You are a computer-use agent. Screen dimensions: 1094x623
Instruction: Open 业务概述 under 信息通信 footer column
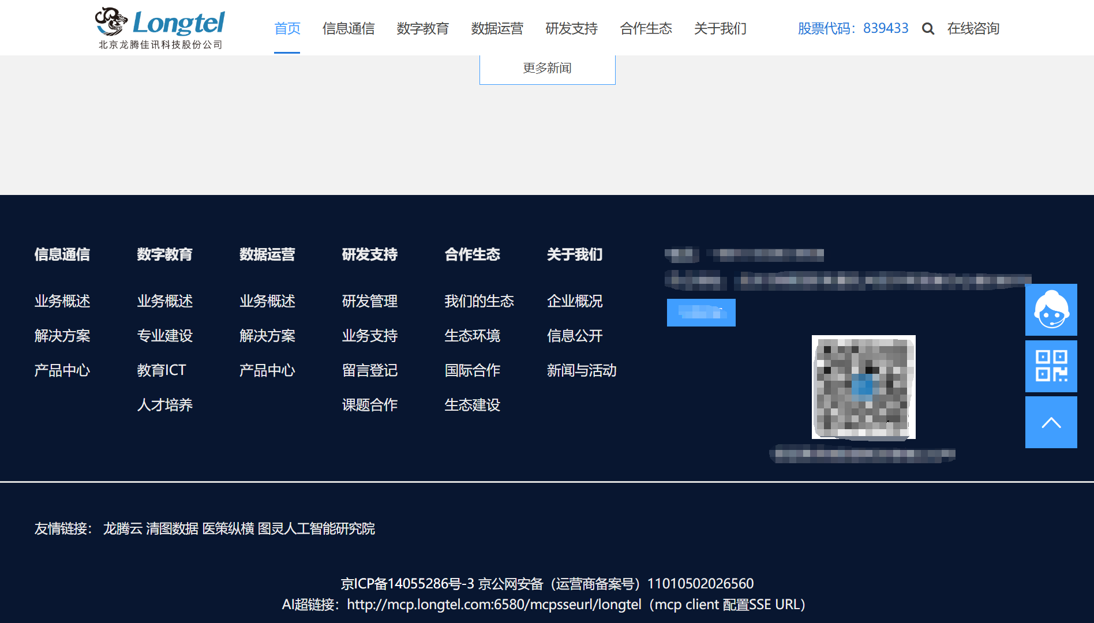tap(62, 301)
